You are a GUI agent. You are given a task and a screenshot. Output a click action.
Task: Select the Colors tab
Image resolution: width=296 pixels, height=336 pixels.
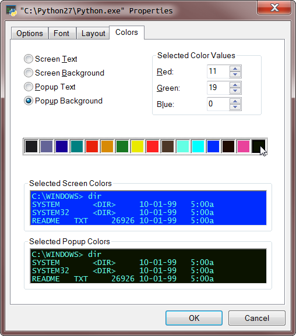click(127, 33)
